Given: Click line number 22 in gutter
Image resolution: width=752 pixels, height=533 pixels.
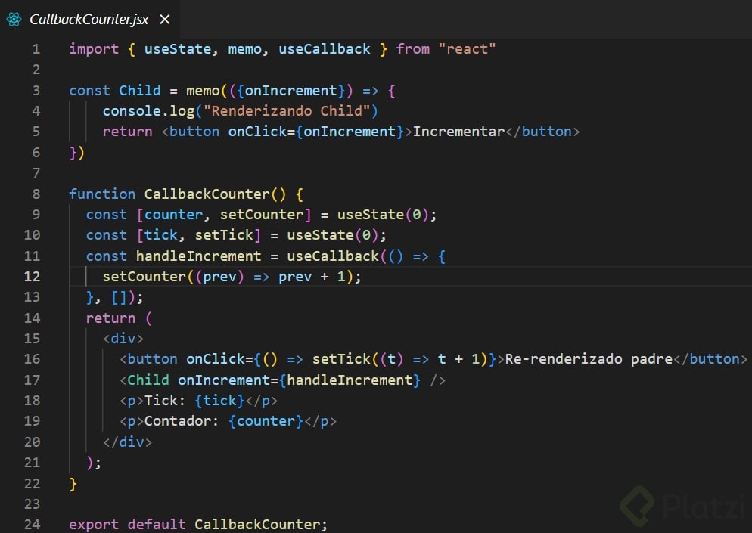Looking at the screenshot, I should (32, 484).
